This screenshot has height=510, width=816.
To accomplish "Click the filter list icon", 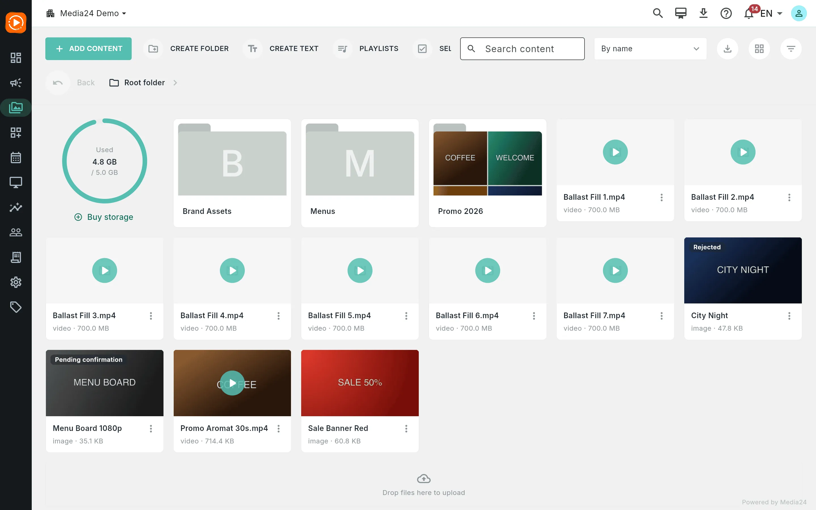I will pos(791,48).
